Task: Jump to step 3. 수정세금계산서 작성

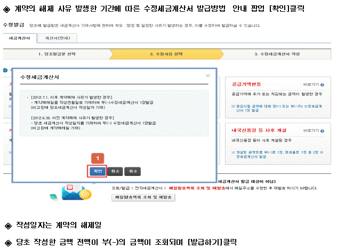Action: pyautogui.click(x=277, y=54)
